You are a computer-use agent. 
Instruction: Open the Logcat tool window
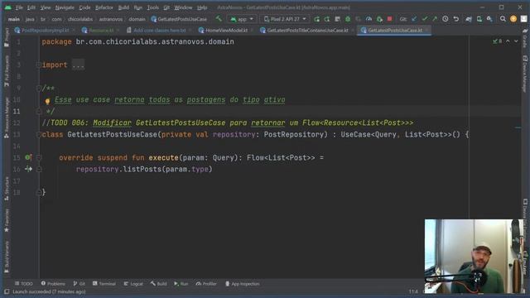(x=133, y=284)
